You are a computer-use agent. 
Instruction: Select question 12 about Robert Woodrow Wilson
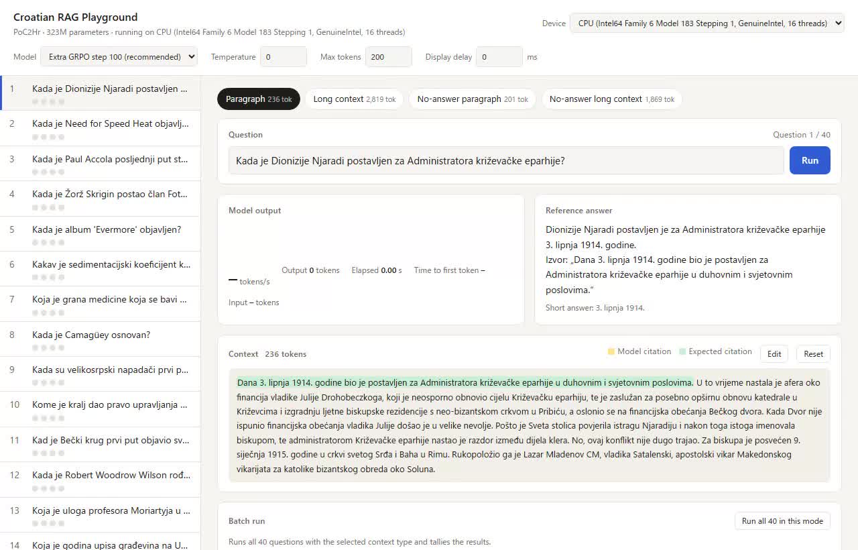coord(101,480)
